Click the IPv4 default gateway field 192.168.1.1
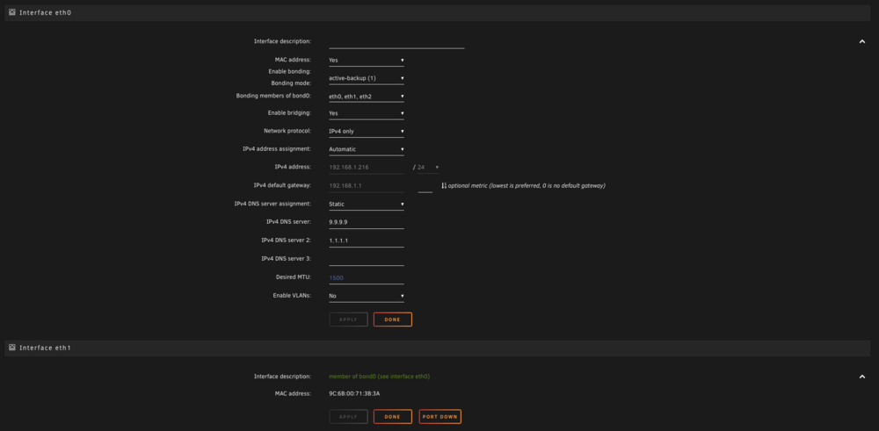Image resolution: width=879 pixels, height=431 pixels. pos(366,186)
